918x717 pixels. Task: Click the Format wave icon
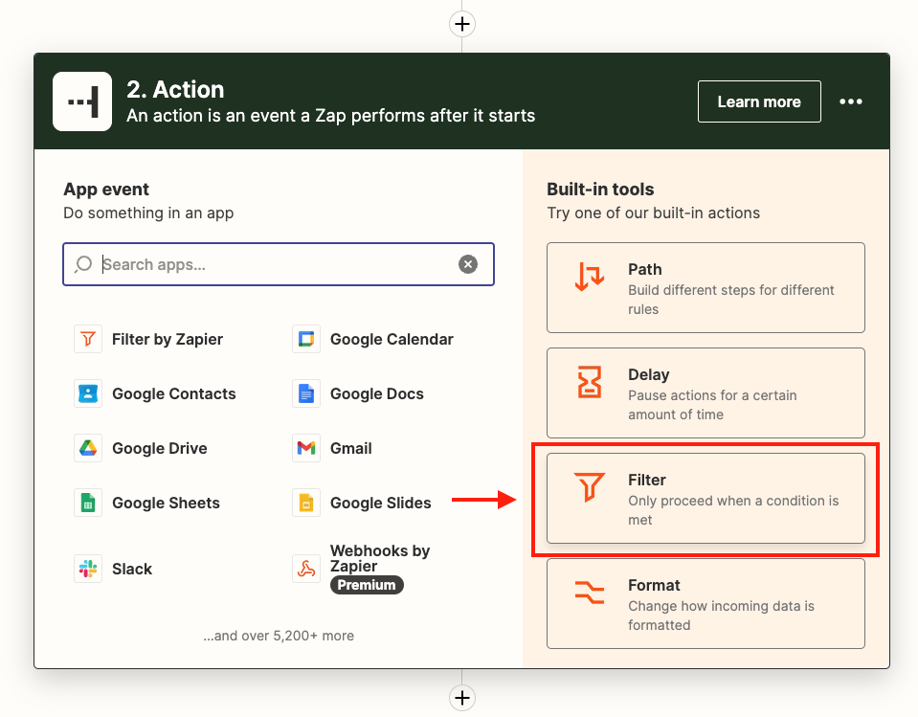click(x=589, y=592)
